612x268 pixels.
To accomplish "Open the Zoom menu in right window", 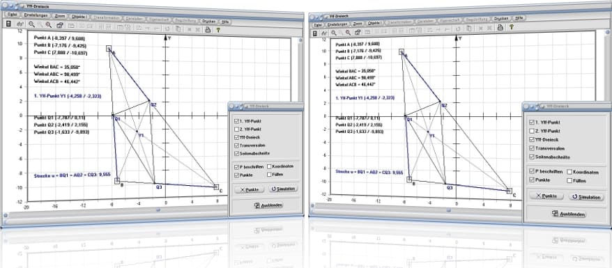I will pyautogui.click(x=358, y=24).
